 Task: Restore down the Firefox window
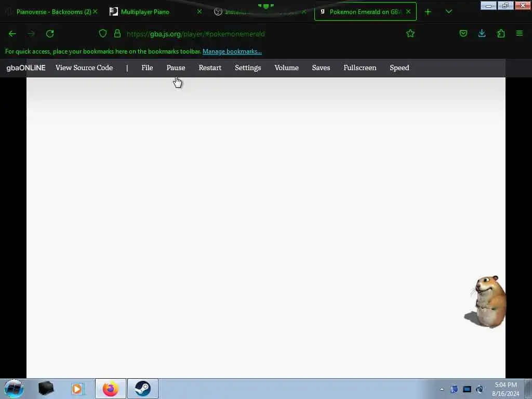tap(506, 6)
